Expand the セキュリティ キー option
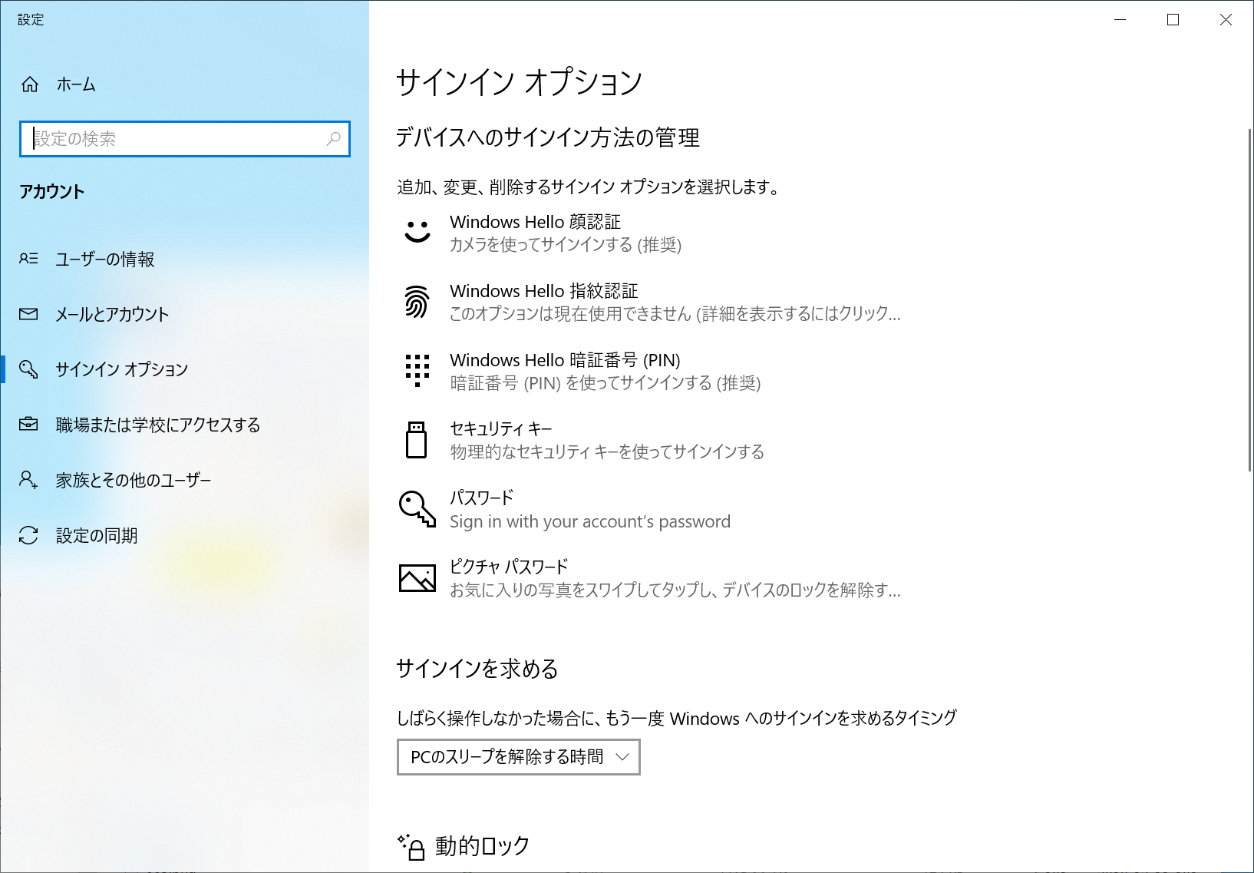The height and width of the screenshot is (873, 1254). [x=649, y=440]
